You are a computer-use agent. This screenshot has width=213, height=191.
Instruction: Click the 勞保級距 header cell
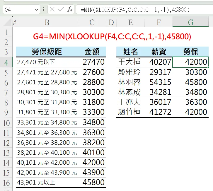tap(47, 52)
